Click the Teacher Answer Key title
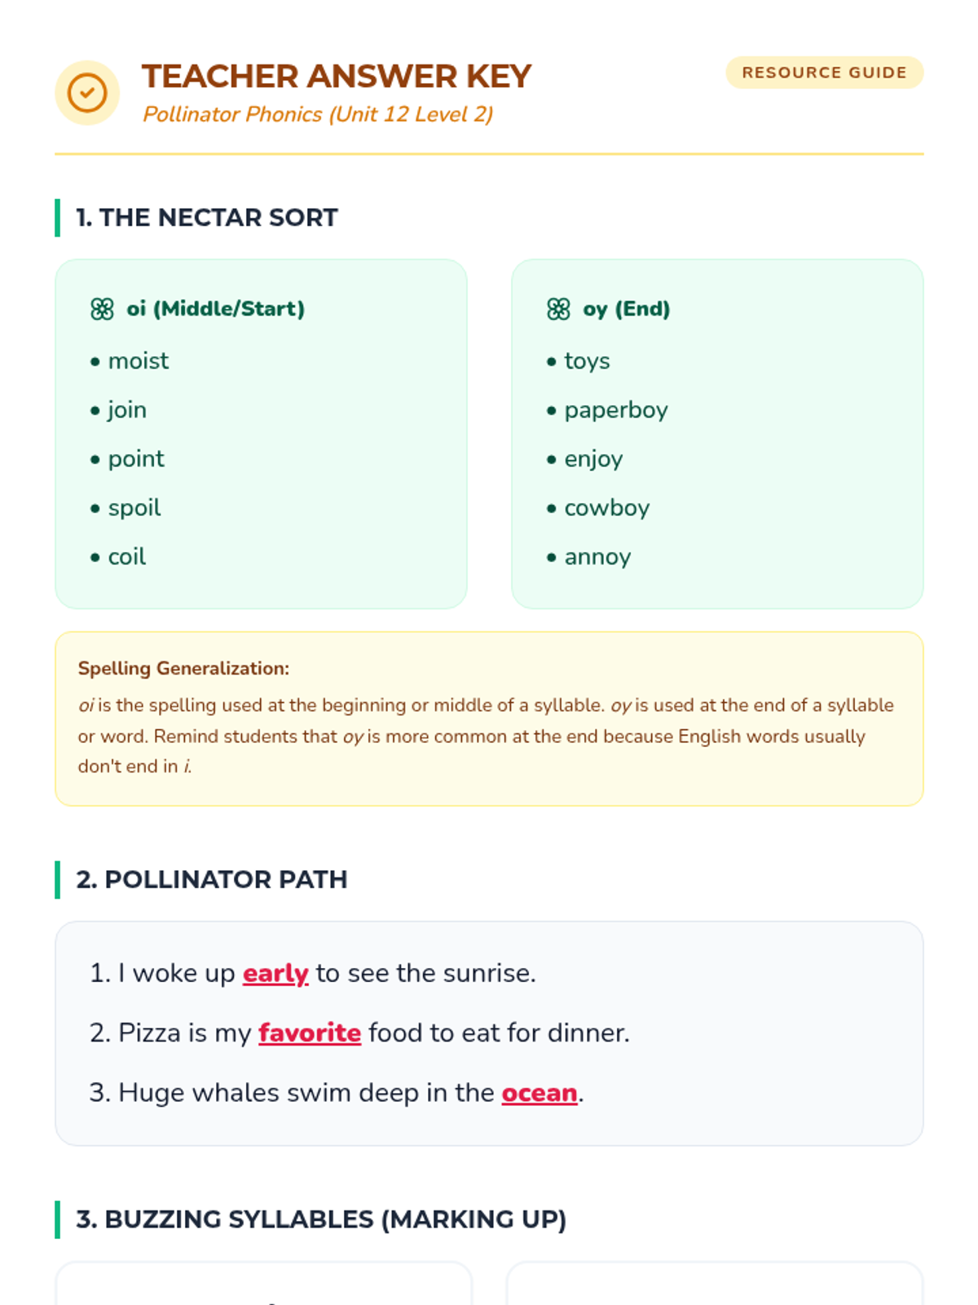 337,77
